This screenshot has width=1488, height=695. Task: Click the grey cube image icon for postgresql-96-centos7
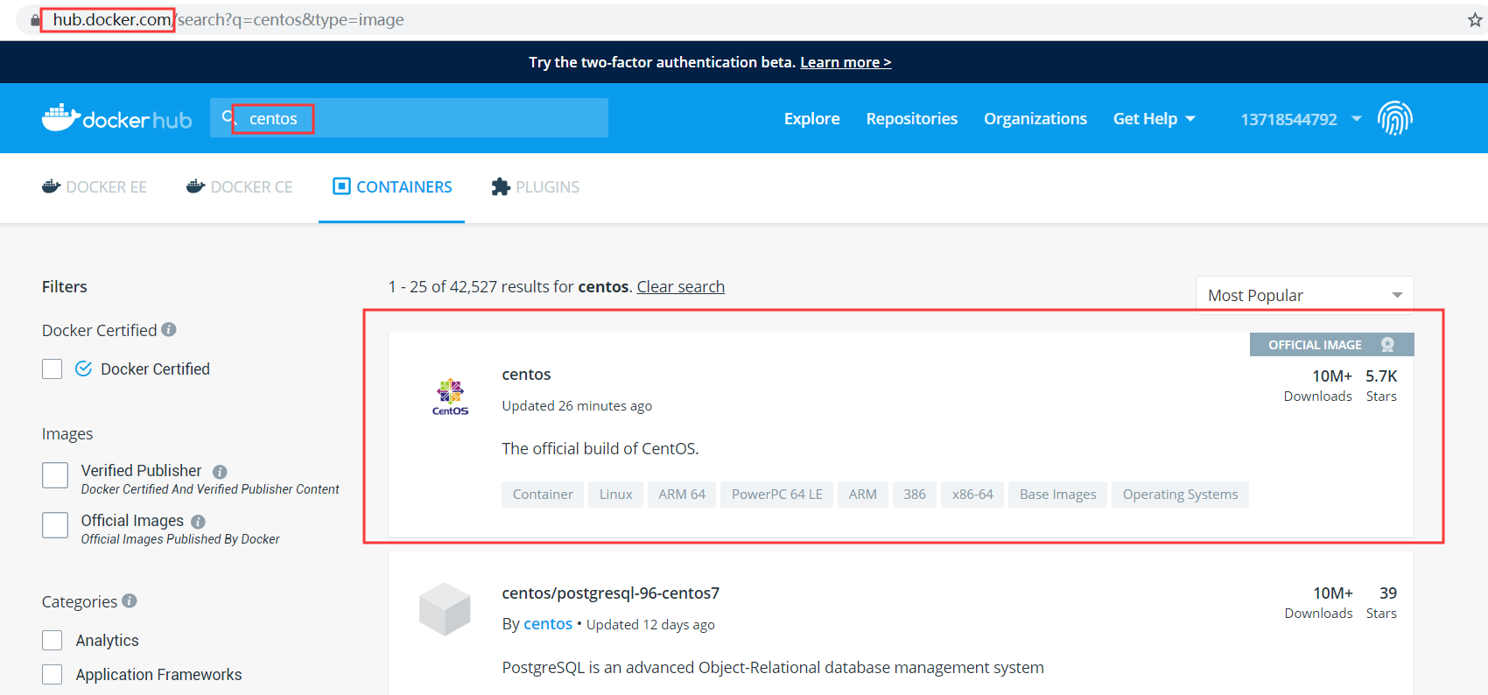click(x=445, y=608)
